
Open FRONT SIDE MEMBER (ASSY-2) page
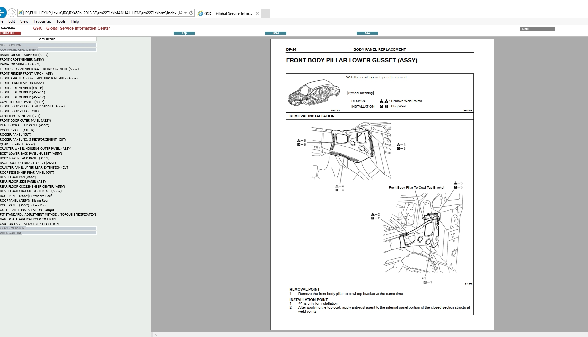(22, 97)
